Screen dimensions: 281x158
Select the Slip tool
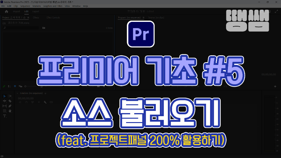pyautogui.click(x=4, y=106)
